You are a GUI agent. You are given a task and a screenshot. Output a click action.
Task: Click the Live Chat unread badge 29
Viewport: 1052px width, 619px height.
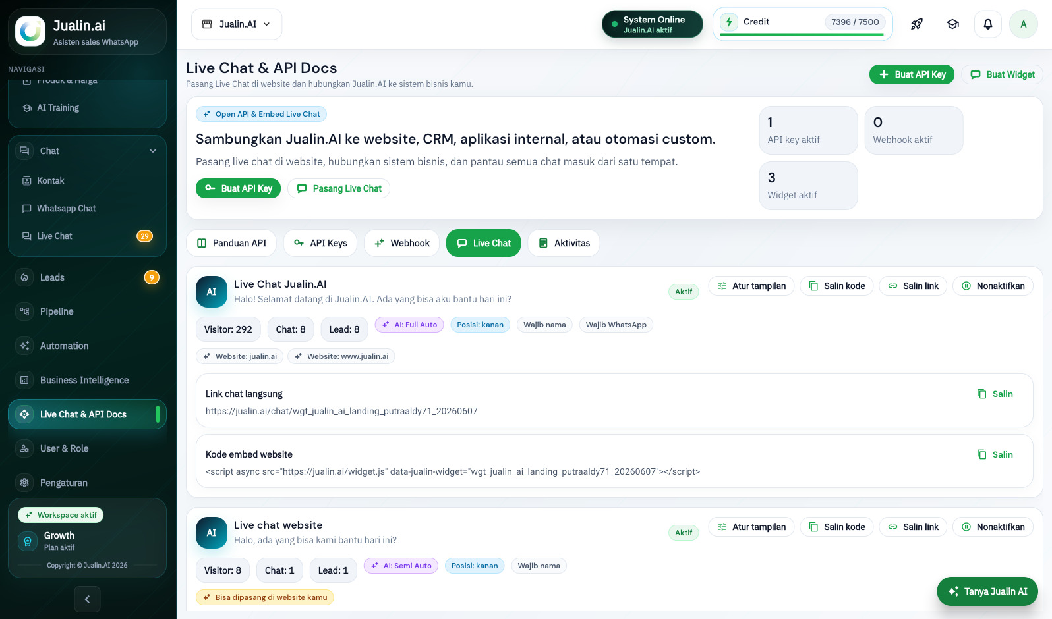[144, 236]
